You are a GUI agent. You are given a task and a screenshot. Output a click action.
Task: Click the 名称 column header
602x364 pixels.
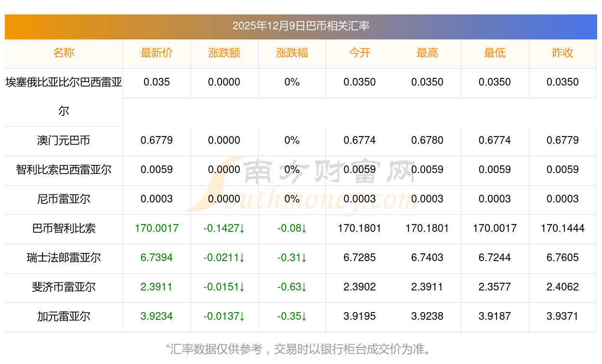click(64, 53)
